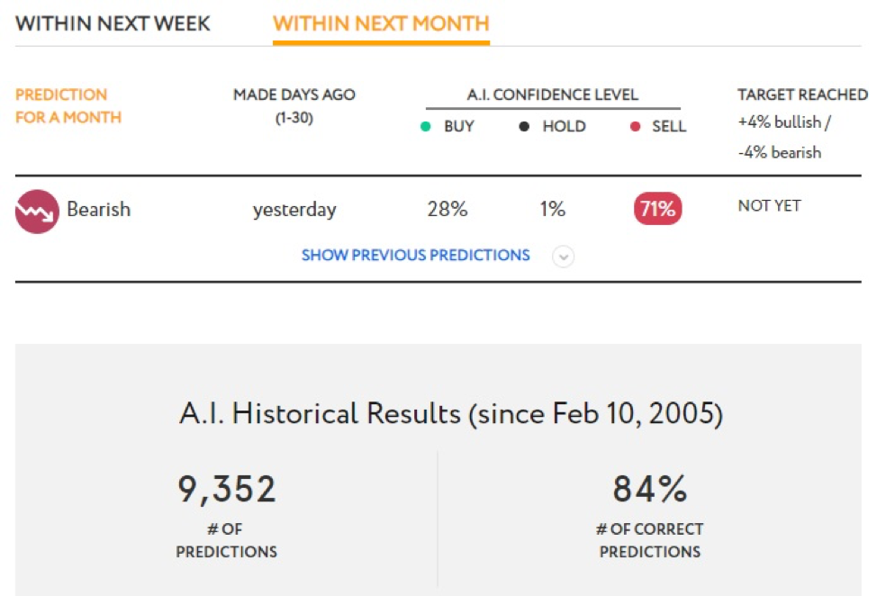This screenshot has height=596, width=877.
Task: Click the Bearish prediction label
Action: [98, 209]
